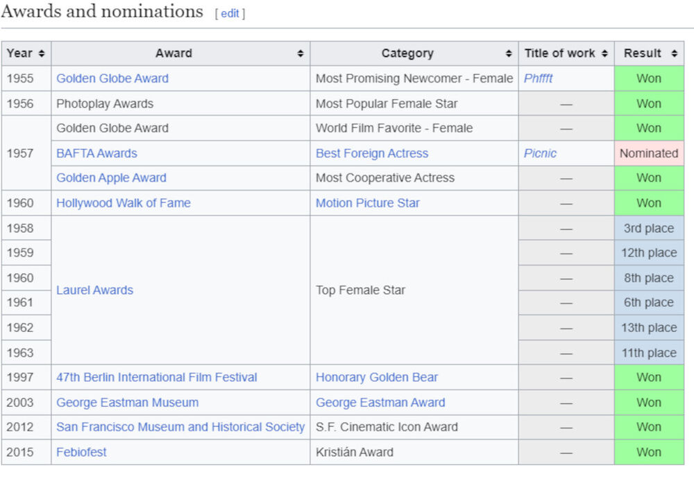Image resolution: width=694 pixels, height=479 pixels.
Task: Open the Laurel Awards link
Action: pos(94,290)
